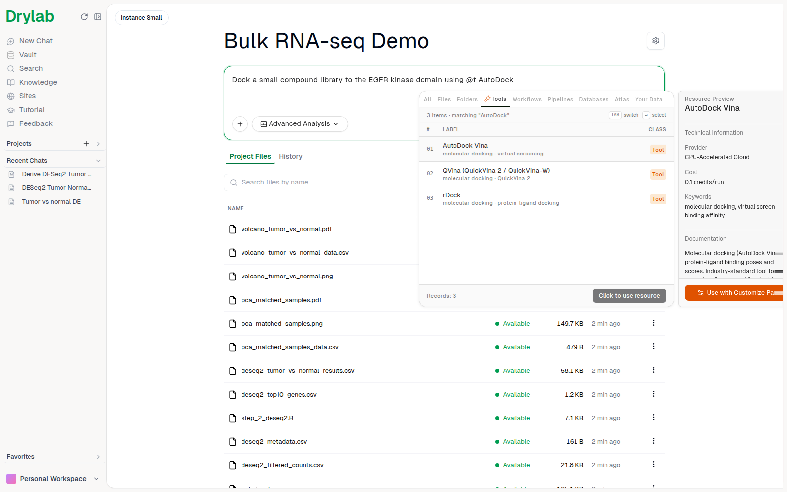Select the Databases tab in picker

tap(594, 99)
